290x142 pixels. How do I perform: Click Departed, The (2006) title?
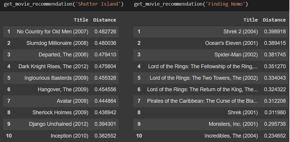tap(63, 55)
